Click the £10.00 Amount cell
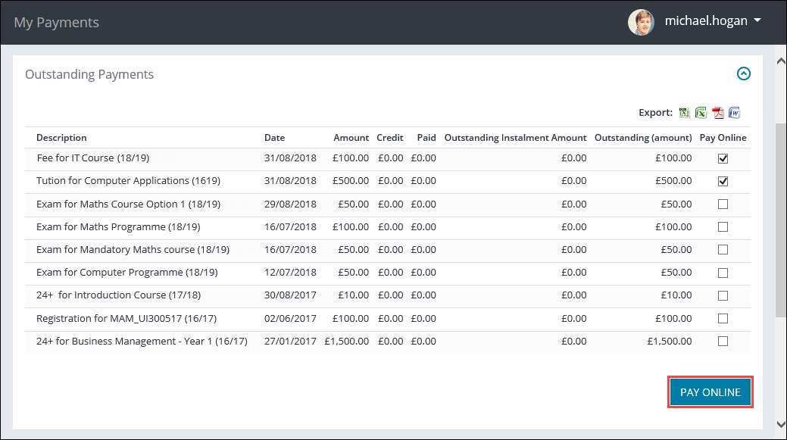787x440 pixels. tap(353, 295)
